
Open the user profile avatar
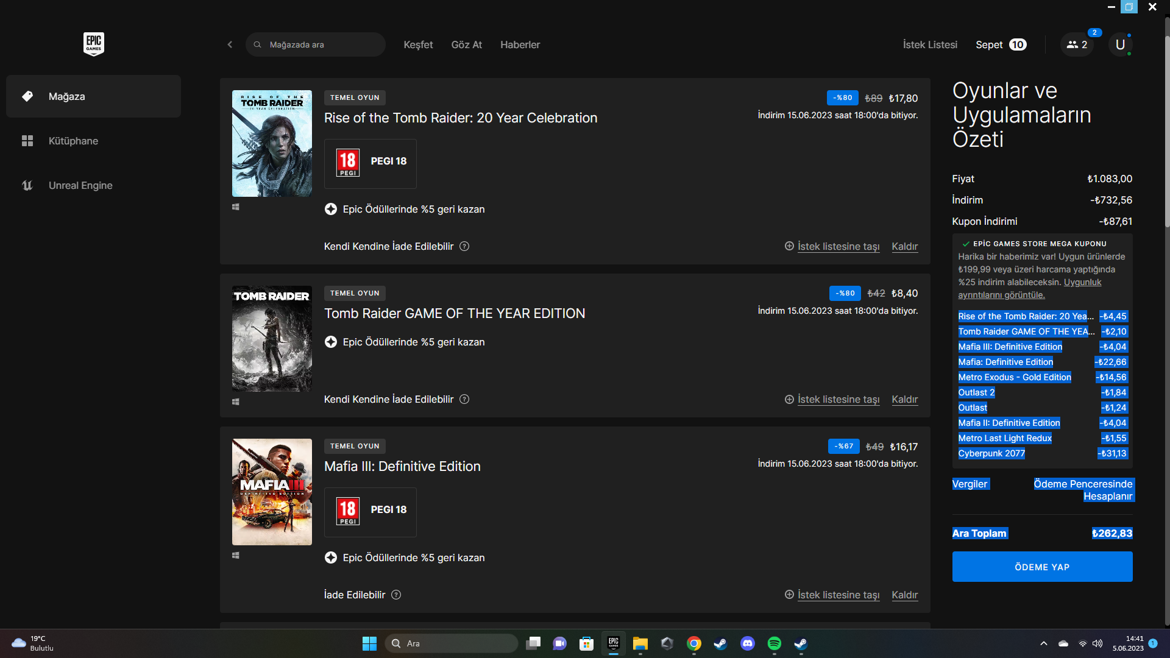pos(1120,44)
